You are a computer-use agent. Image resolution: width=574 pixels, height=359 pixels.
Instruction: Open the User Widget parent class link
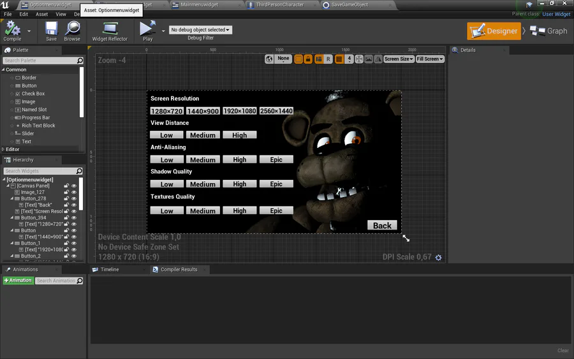point(556,14)
